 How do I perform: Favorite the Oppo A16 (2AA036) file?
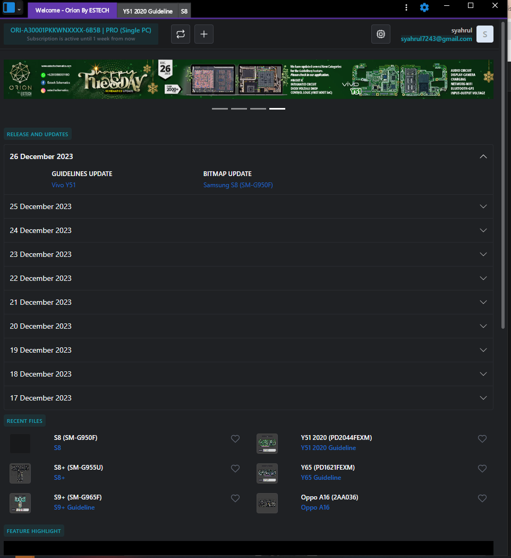(482, 498)
